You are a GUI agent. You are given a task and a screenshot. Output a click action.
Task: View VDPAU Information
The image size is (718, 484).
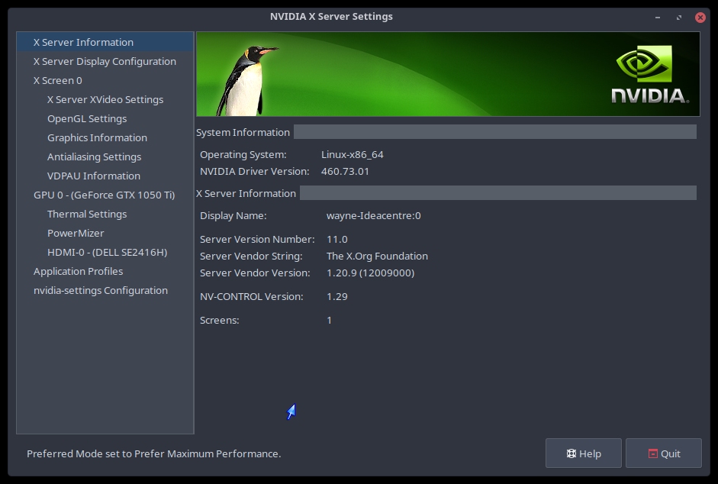[93, 176]
